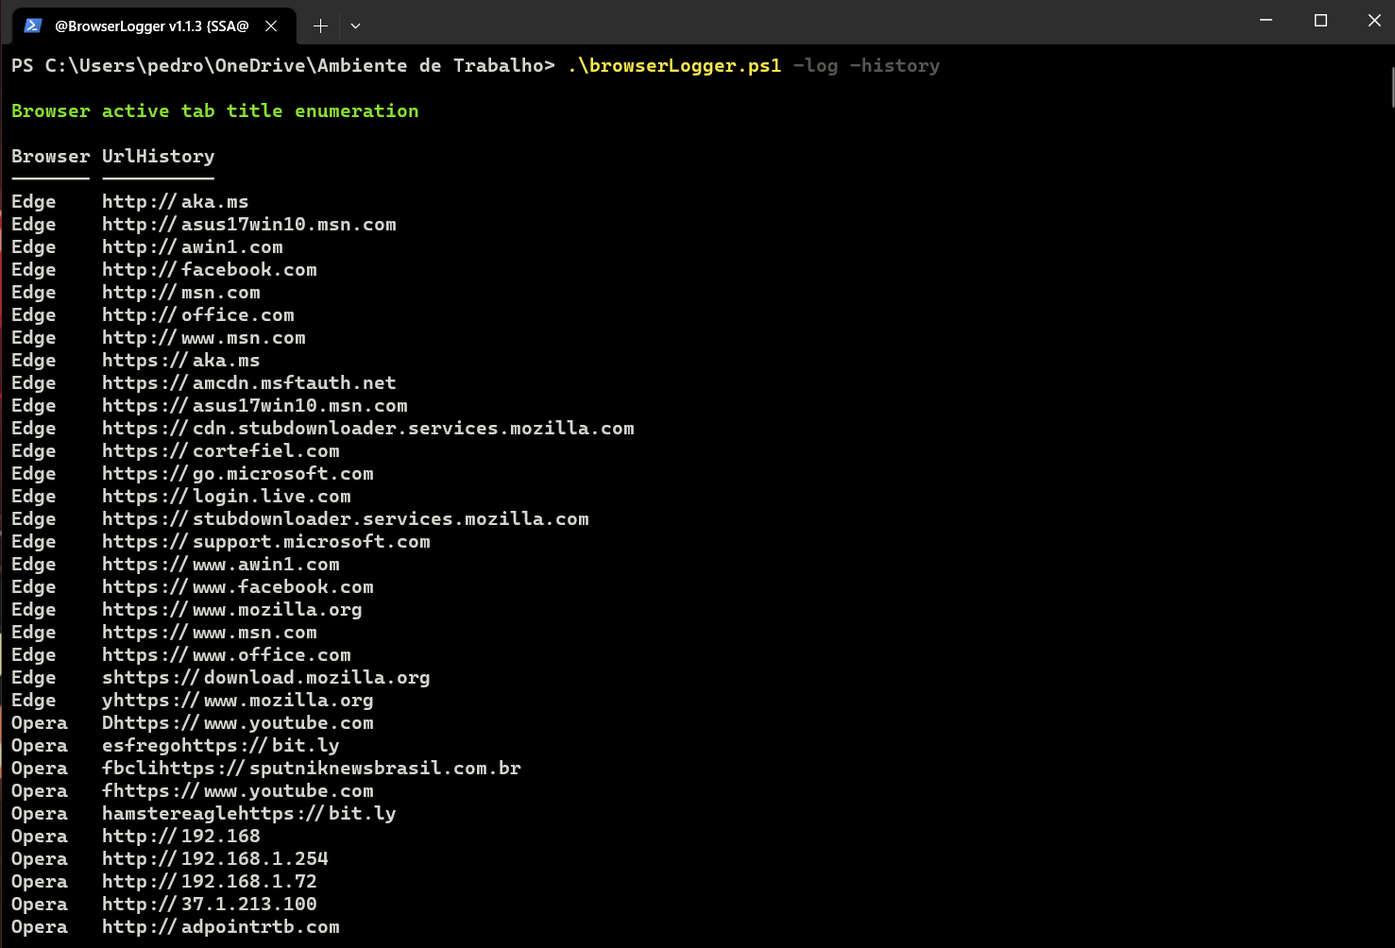1395x948 pixels.
Task: Expand the new tab profile dropdown
Action: tap(355, 25)
